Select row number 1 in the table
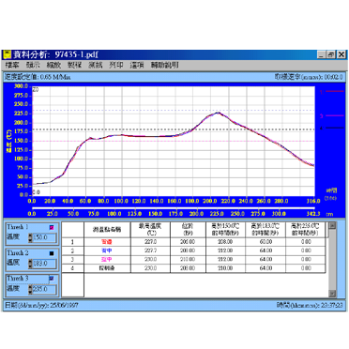Image resolution: width=349 pixels, height=349 pixels. pos(72,242)
